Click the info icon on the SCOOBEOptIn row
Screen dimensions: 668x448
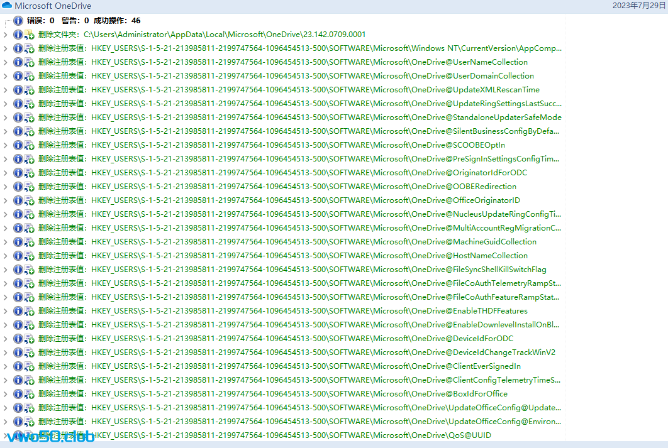tap(18, 145)
